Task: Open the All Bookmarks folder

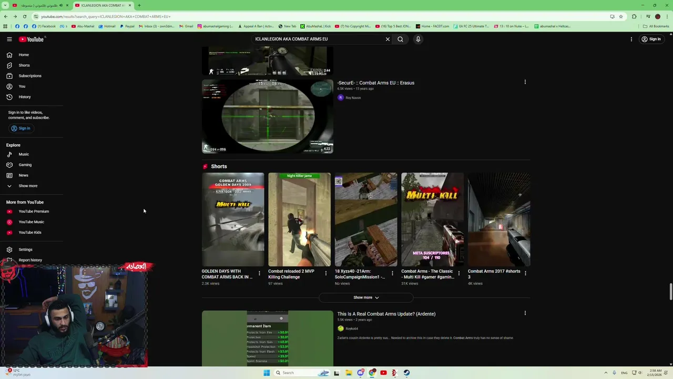Action: click(x=656, y=26)
